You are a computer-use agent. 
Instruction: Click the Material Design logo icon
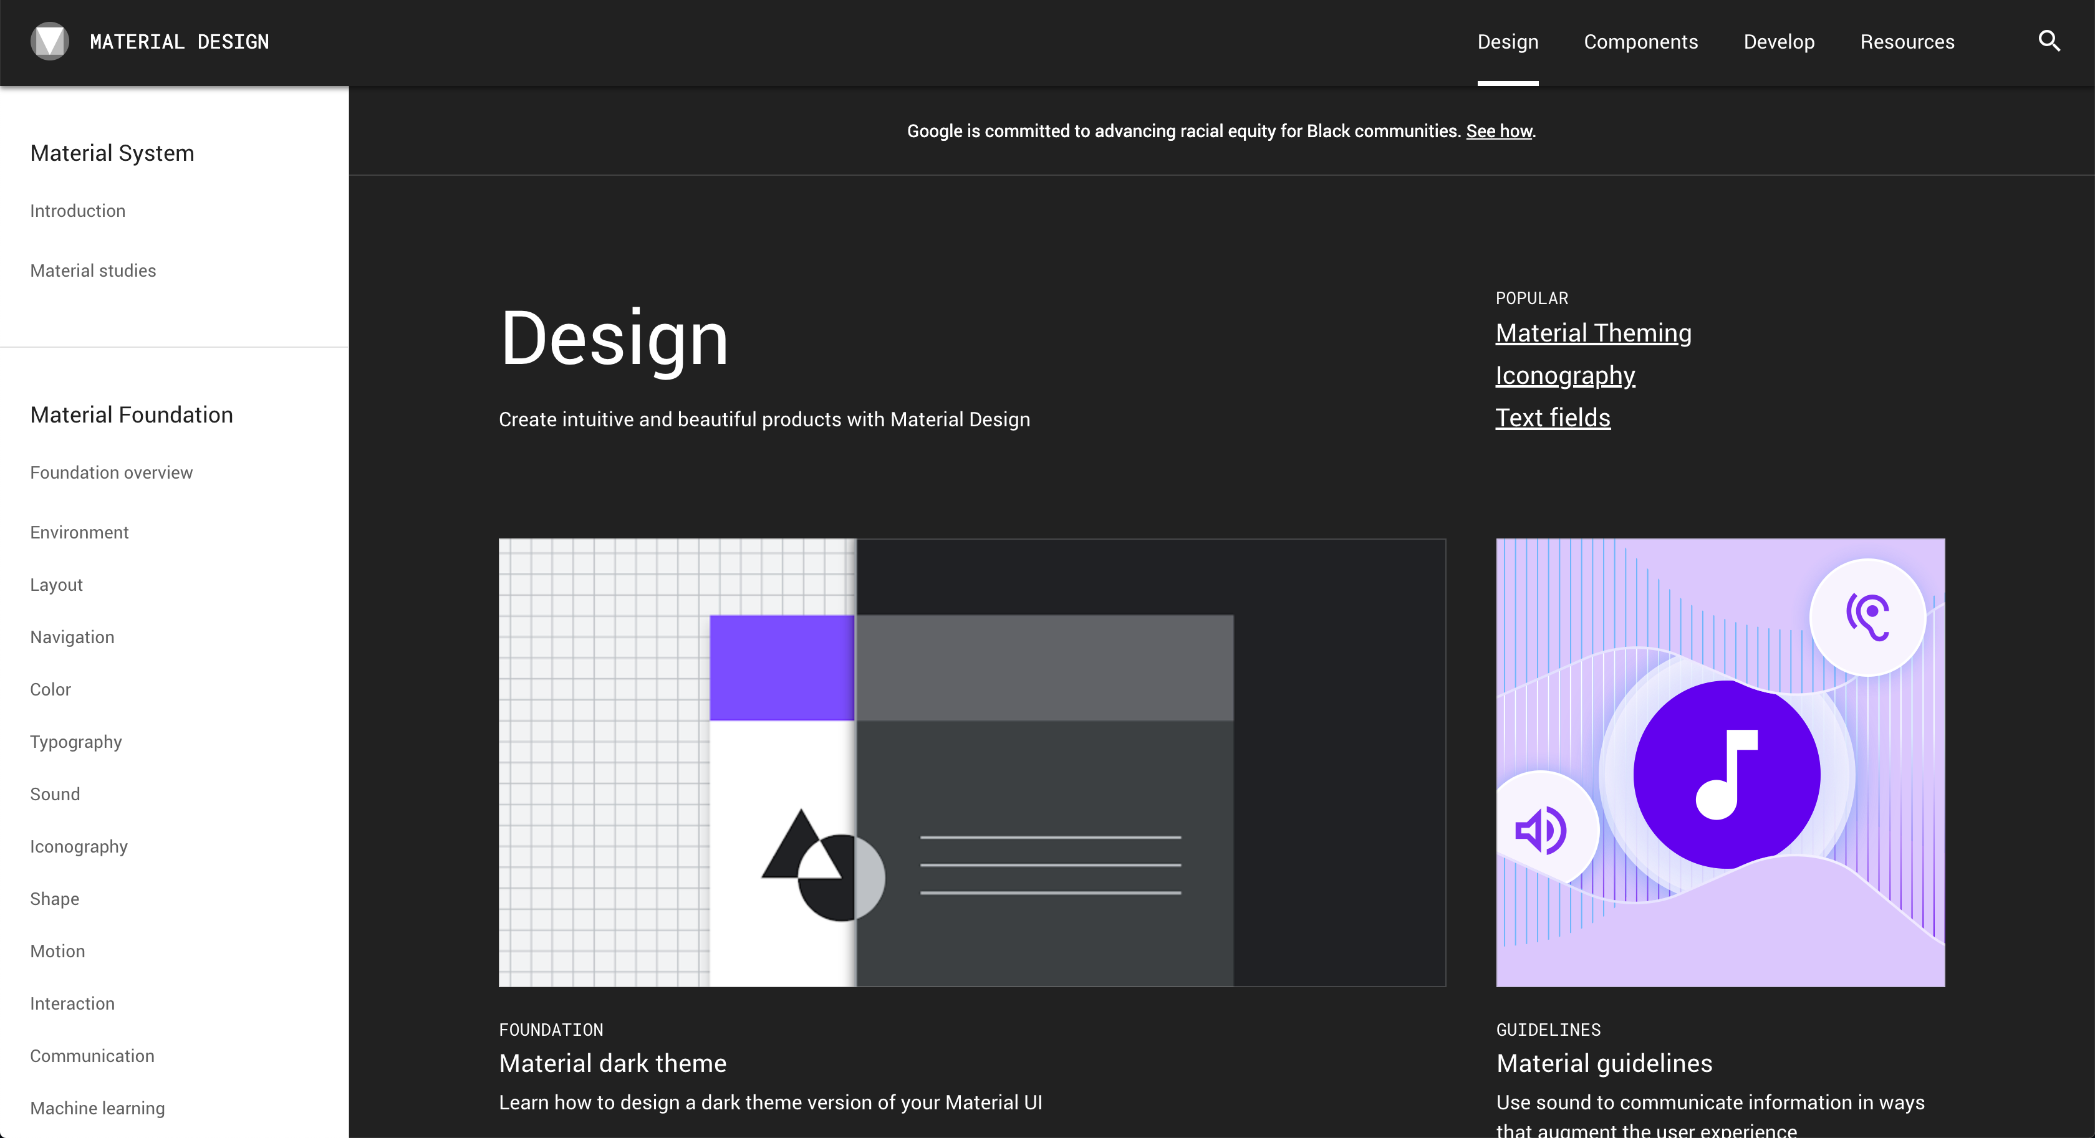(x=50, y=41)
